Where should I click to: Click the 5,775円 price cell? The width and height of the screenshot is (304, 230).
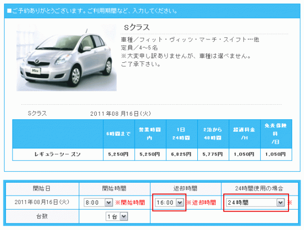click(213, 155)
